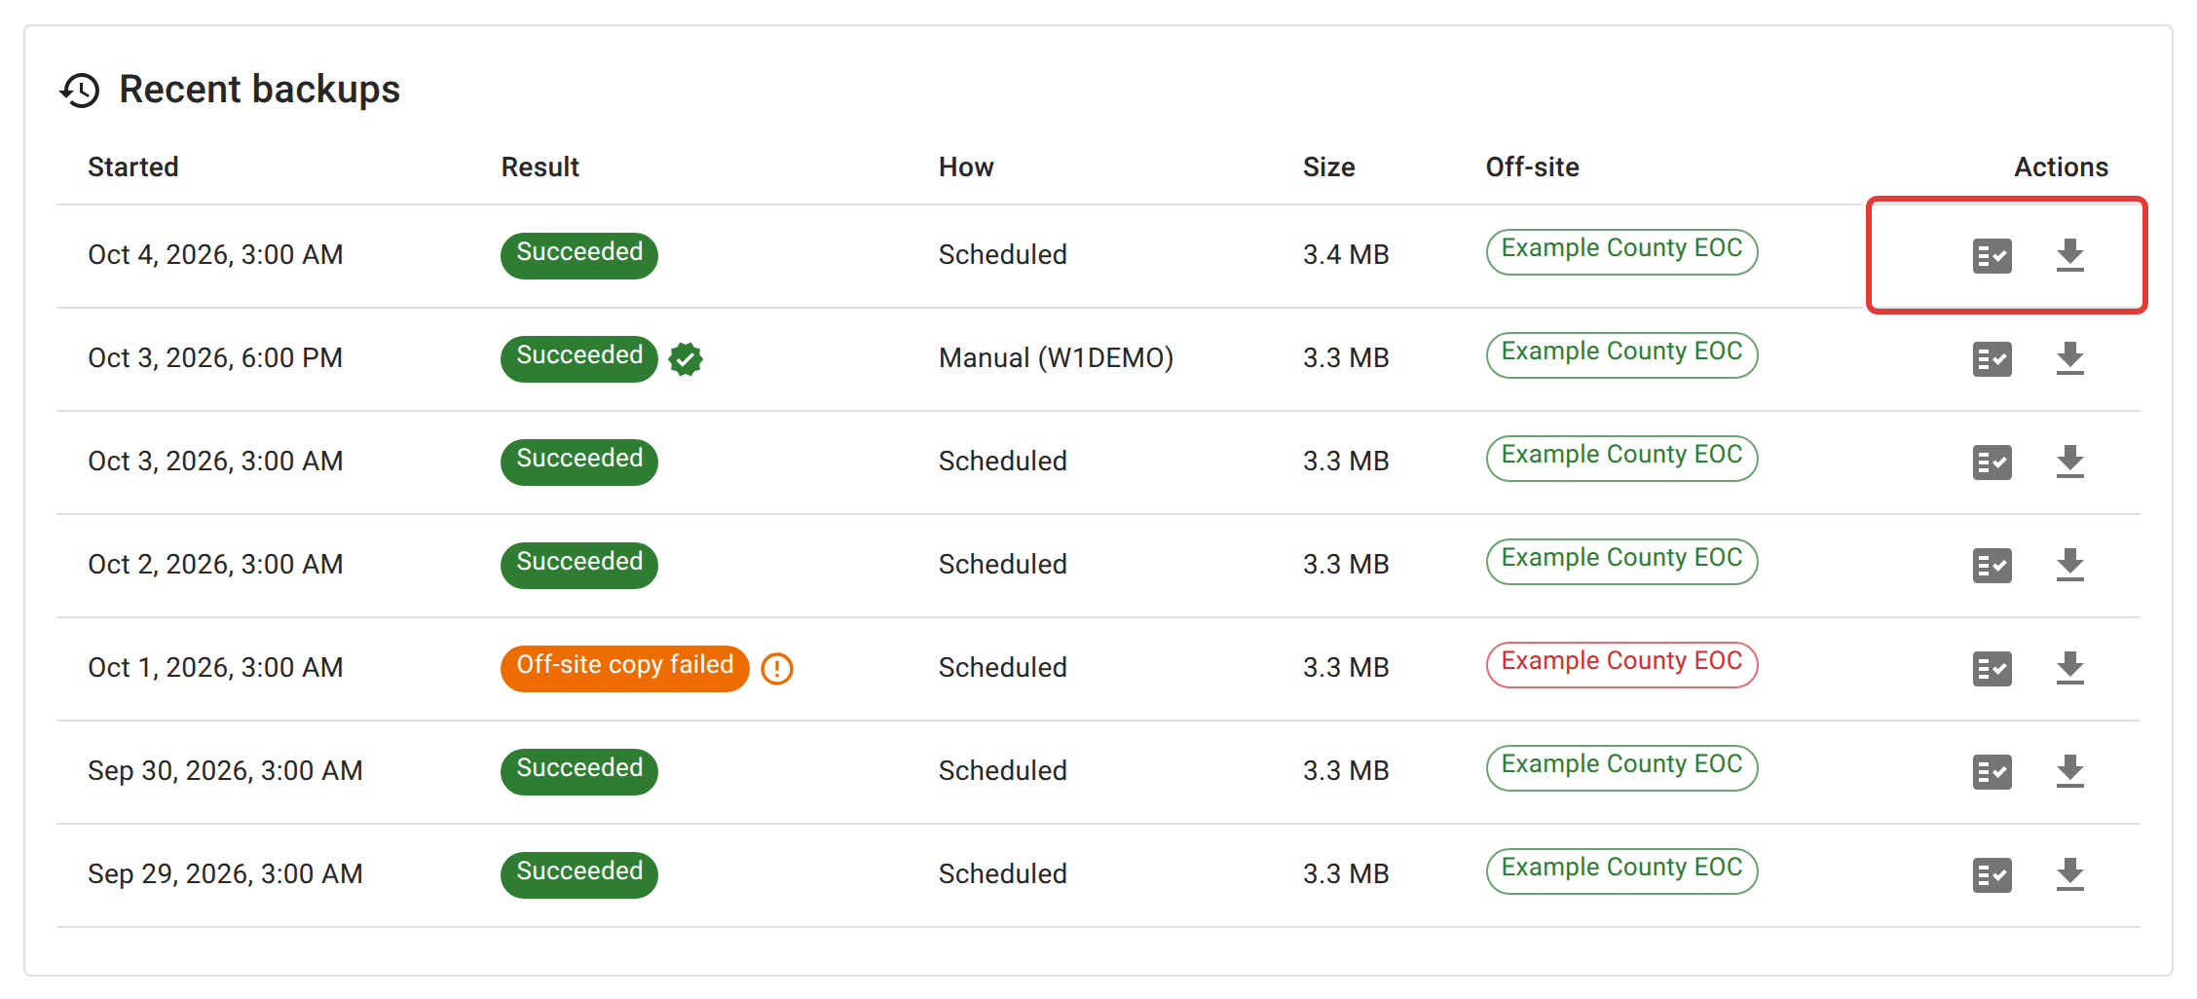Image resolution: width=2197 pixels, height=999 pixels.
Task: Click the How column header
Action: coord(966,167)
